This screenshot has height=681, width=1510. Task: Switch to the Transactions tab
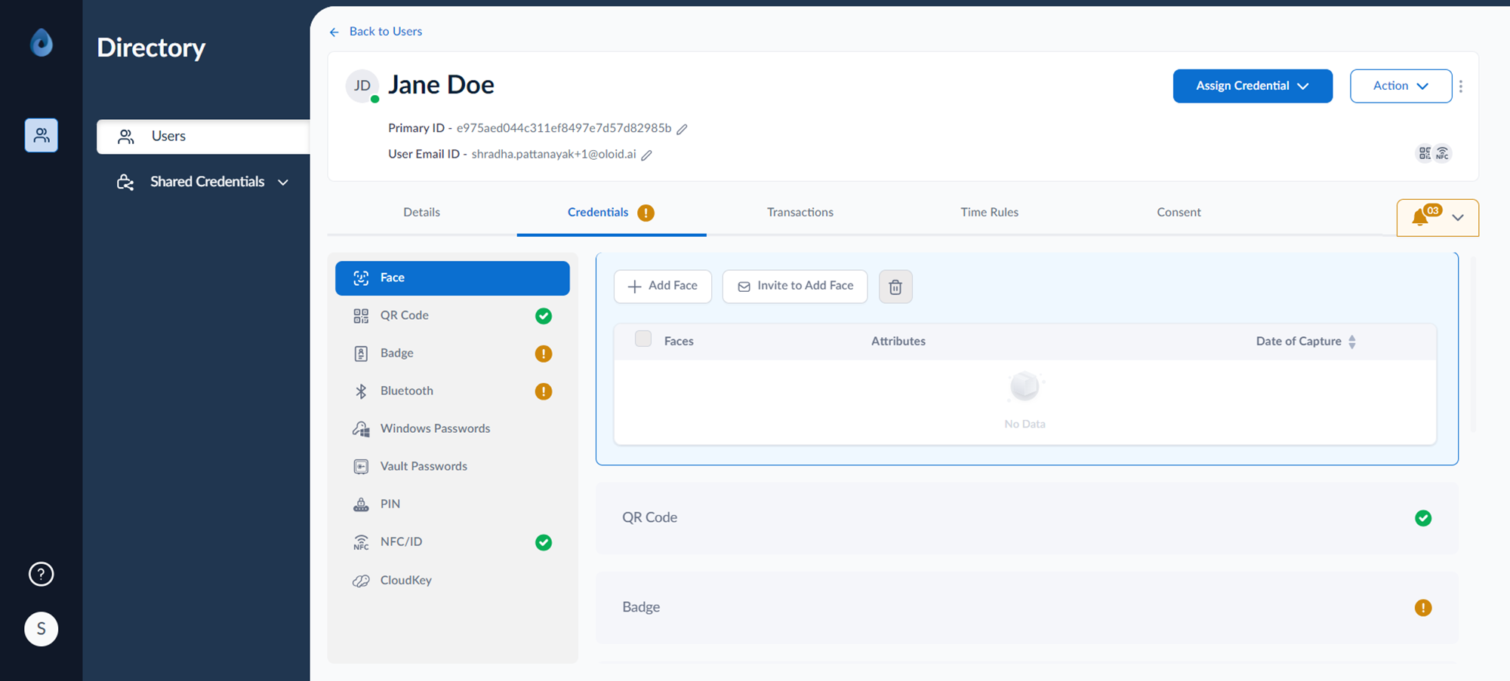[x=800, y=213]
